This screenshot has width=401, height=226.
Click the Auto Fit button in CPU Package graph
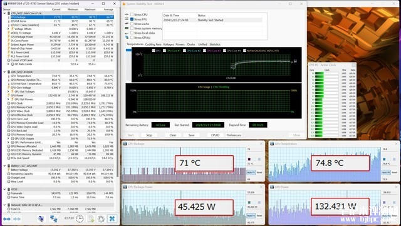point(251,173)
